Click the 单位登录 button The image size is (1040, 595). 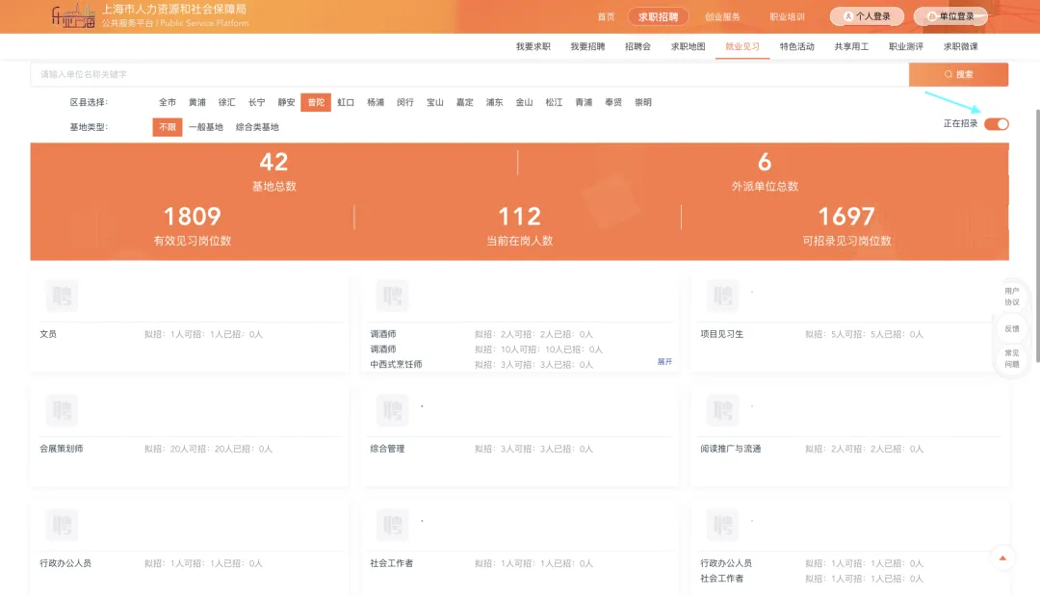[x=950, y=16]
